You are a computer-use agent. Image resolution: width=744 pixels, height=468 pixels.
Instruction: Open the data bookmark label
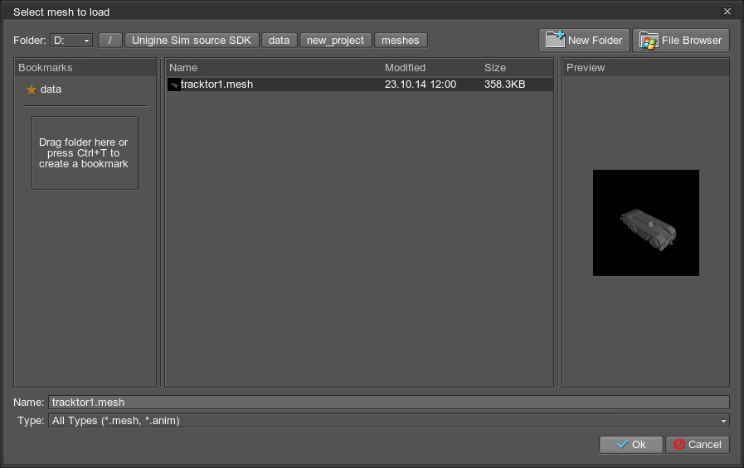pos(51,89)
